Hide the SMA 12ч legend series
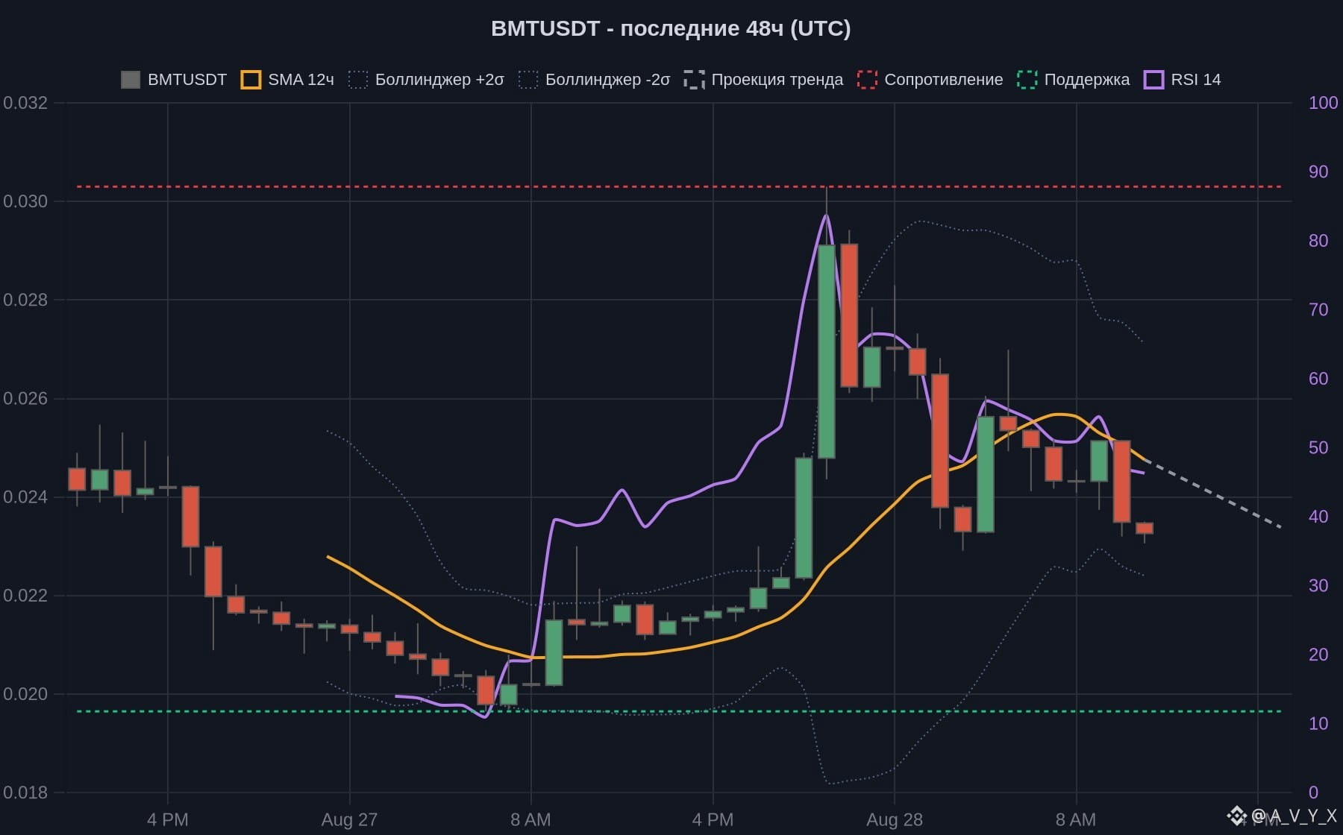The image size is (1343, 835). [x=287, y=80]
